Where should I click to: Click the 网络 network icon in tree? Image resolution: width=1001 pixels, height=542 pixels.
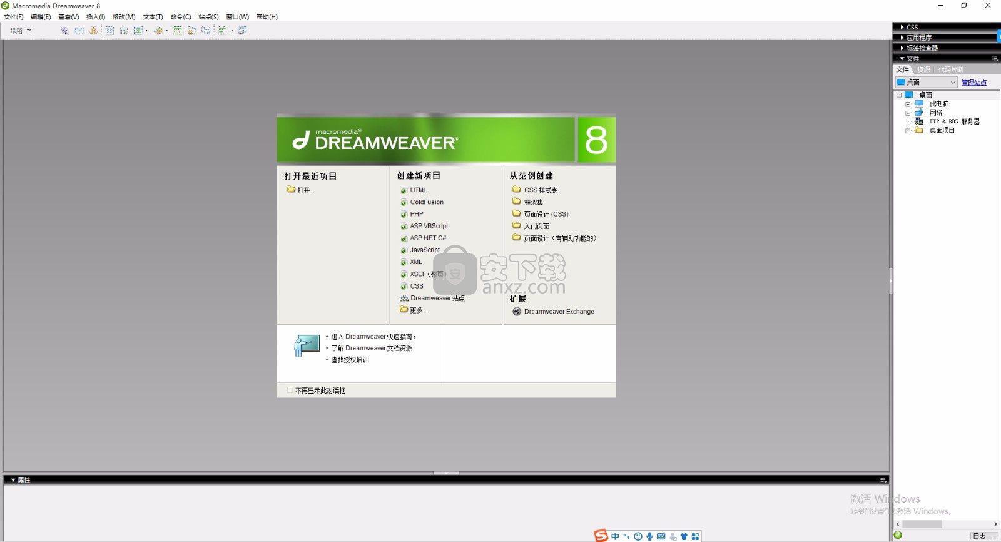tap(919, 113)
